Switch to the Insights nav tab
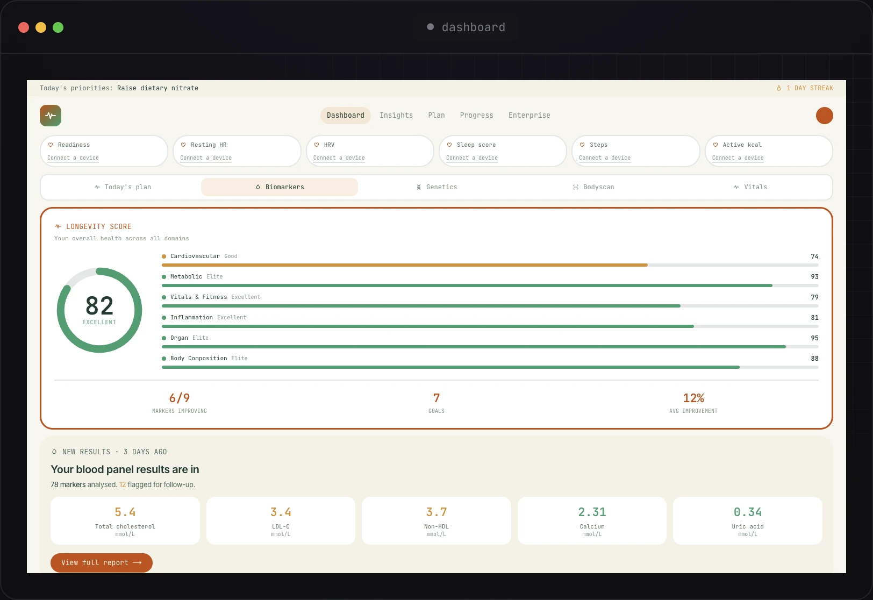Image resolution: width=873 pixels, height=600 pixels. point(396,116)
